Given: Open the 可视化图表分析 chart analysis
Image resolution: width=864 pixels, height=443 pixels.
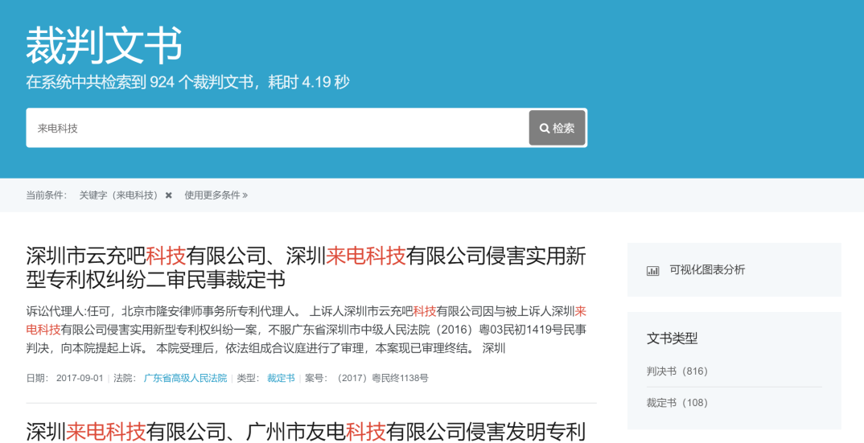Looking at the screenshot, I should (707, 269).
